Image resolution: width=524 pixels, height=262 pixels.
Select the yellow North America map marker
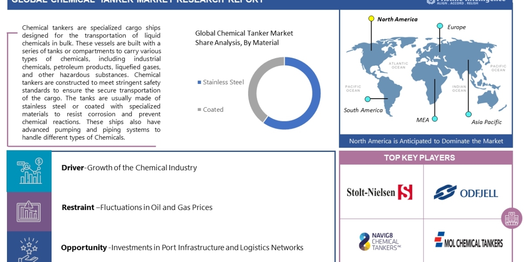[x=371, y=18]
